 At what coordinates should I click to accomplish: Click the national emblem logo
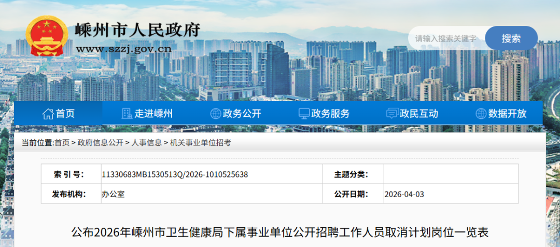pyautogui.click(x=47, y=36)
